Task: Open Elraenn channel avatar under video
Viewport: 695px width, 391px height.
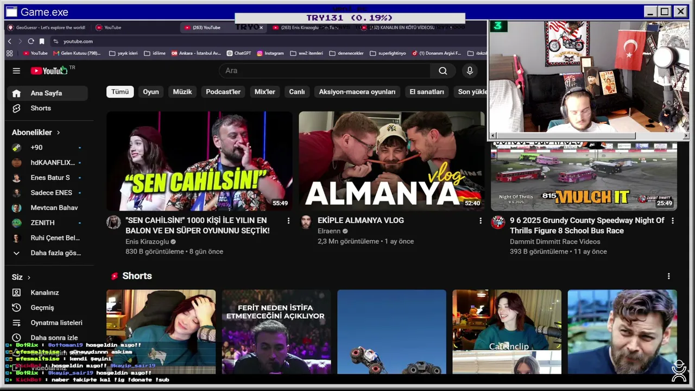Action: 306,222
